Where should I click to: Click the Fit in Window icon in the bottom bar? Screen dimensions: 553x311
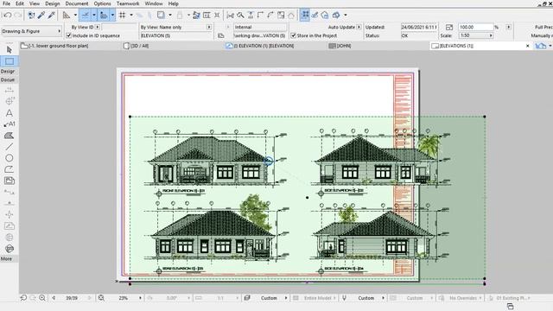[x=101, y=298]
